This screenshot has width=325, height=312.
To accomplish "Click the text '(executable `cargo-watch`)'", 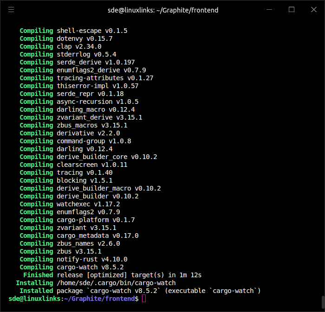I will [x=213, y=291].
